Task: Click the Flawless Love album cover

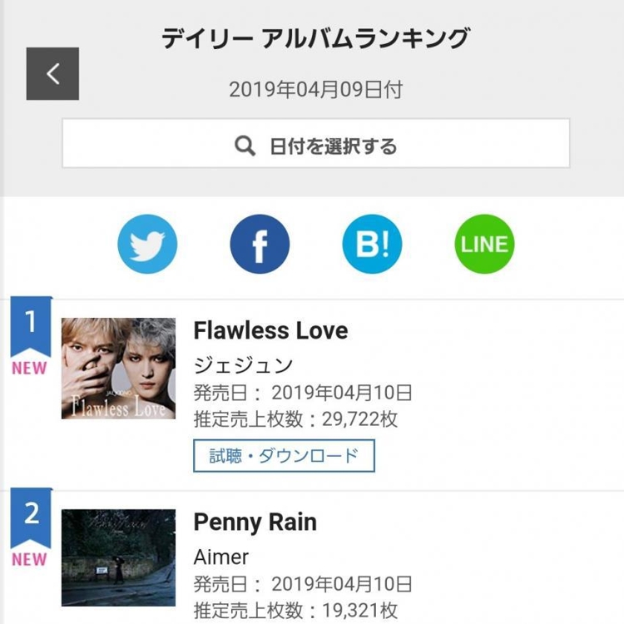Action: 118,368
